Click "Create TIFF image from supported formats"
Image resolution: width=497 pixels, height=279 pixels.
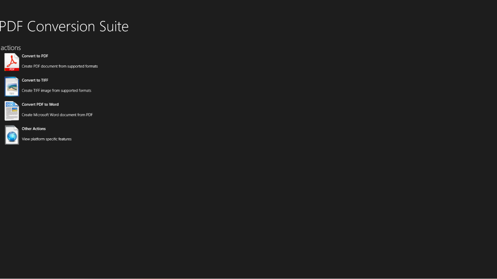point(56,90)
